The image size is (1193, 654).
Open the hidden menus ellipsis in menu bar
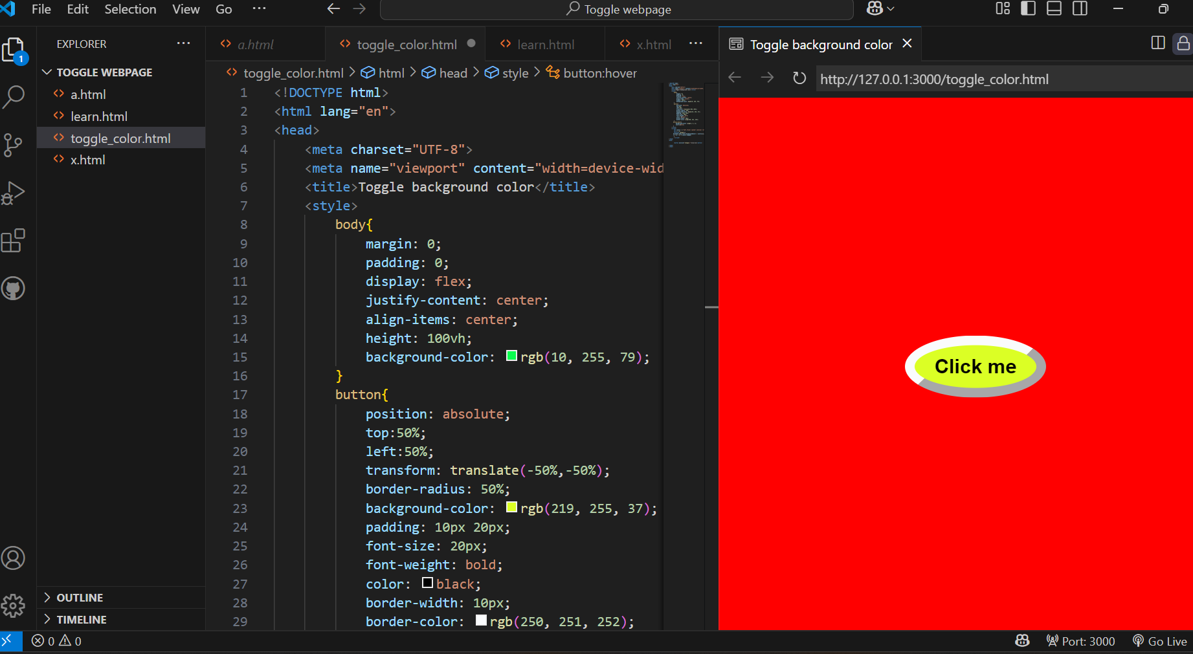click(259, 8)
